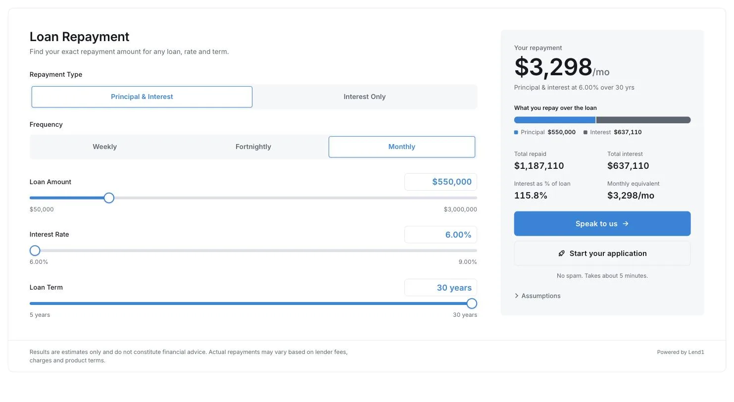
Task: Click the Powered by Lend1 text
Action: click(x=681, y=352)
